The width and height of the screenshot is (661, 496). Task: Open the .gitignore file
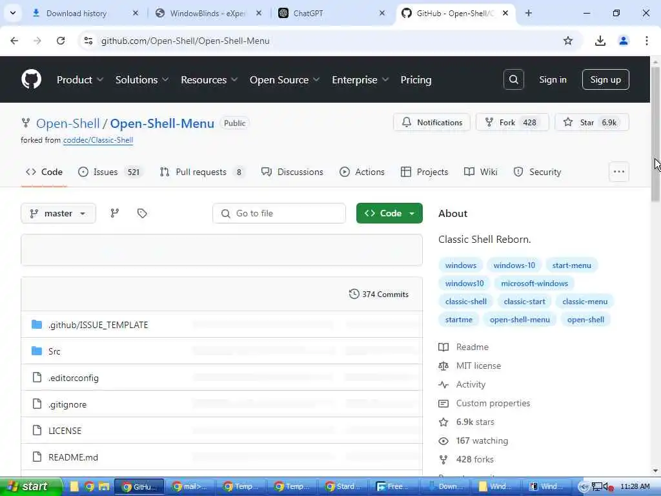pos(67,404)
